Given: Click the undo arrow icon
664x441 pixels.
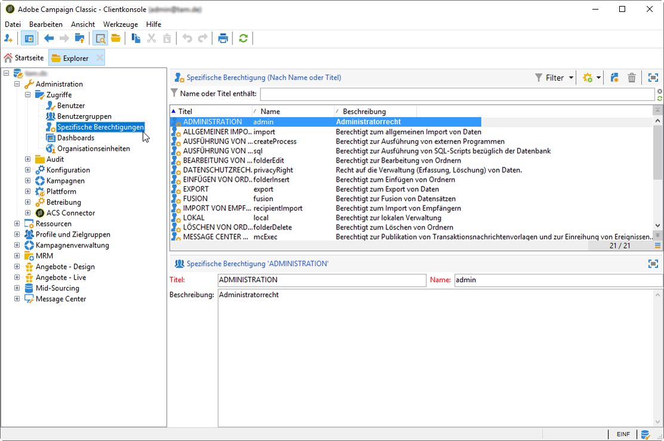Looking at the screenshot, I should (187, 39).
